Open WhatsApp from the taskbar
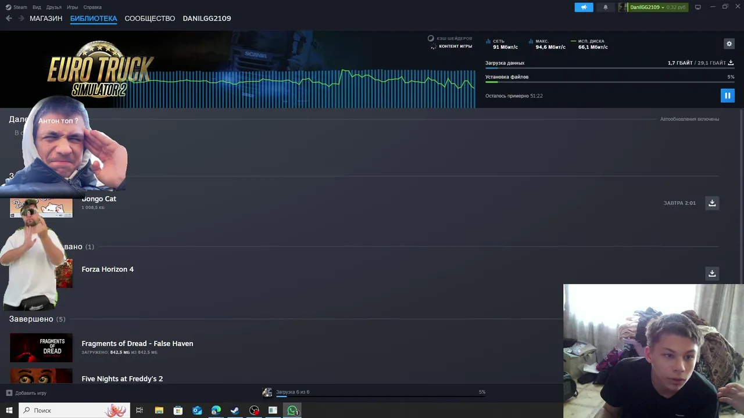Viewport: 744px width, 418px height. tap(292, 410)
